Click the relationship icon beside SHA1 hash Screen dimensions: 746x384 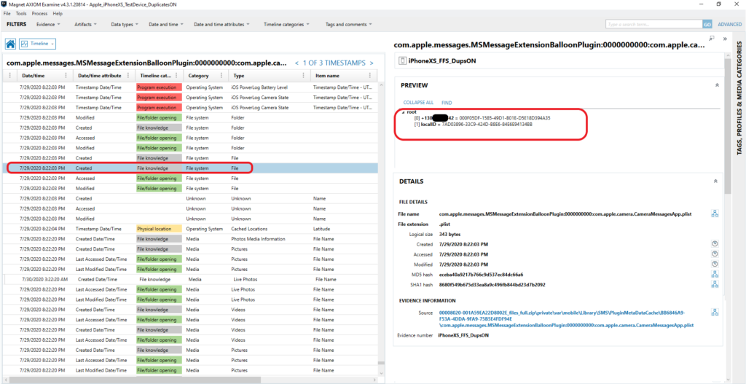point(715,285)
